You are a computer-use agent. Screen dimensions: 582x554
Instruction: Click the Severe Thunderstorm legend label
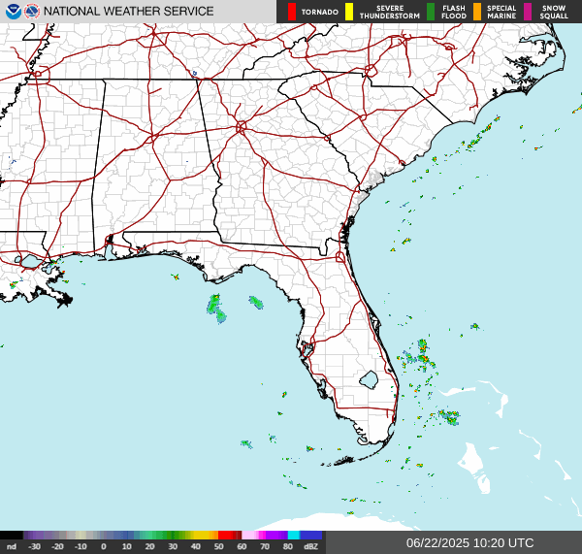coord(390,13)
